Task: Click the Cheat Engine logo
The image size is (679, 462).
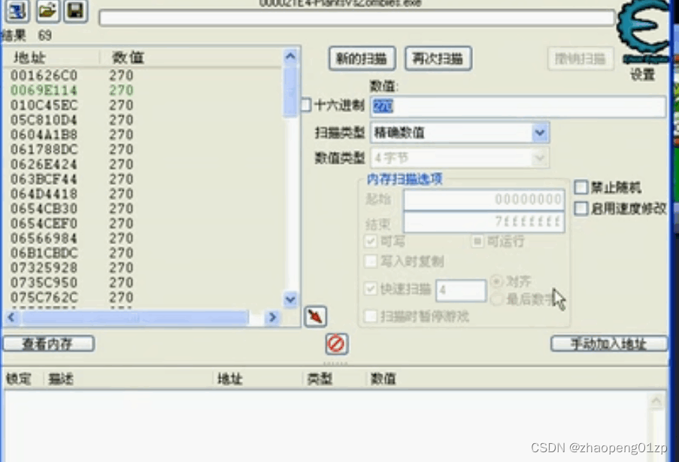Action: [x=643, y=30]
